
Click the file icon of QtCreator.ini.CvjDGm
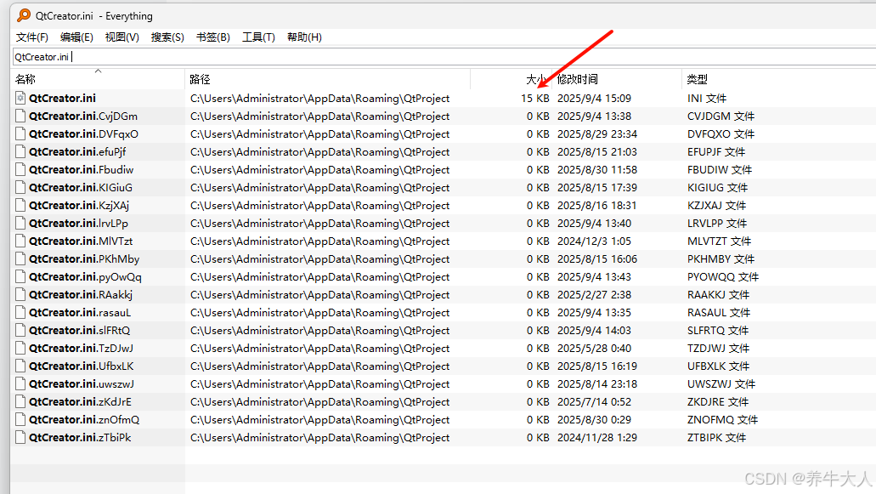(20, 116)
